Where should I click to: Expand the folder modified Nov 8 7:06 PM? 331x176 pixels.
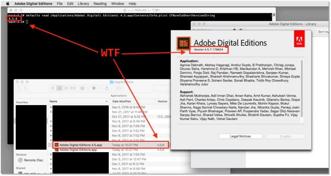51,126
